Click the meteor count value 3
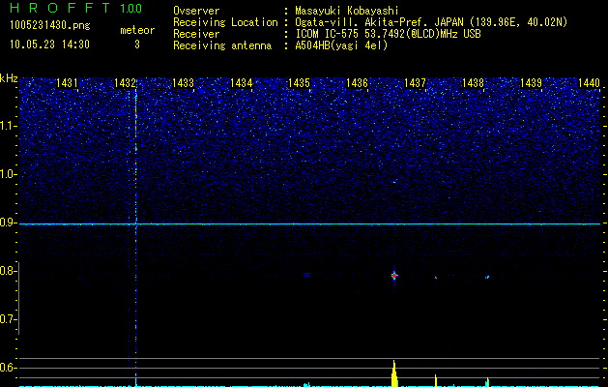This screenshot has height=387, width=608. pyautogui.click(x=137, y=45)
